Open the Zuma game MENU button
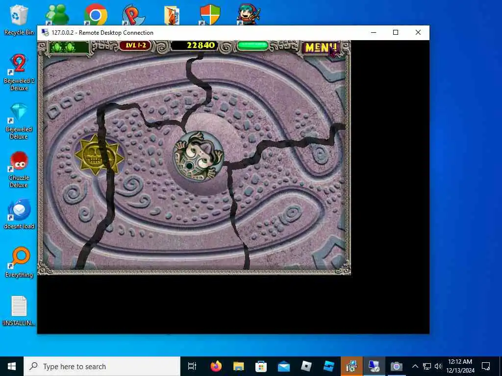 (321, 48)
